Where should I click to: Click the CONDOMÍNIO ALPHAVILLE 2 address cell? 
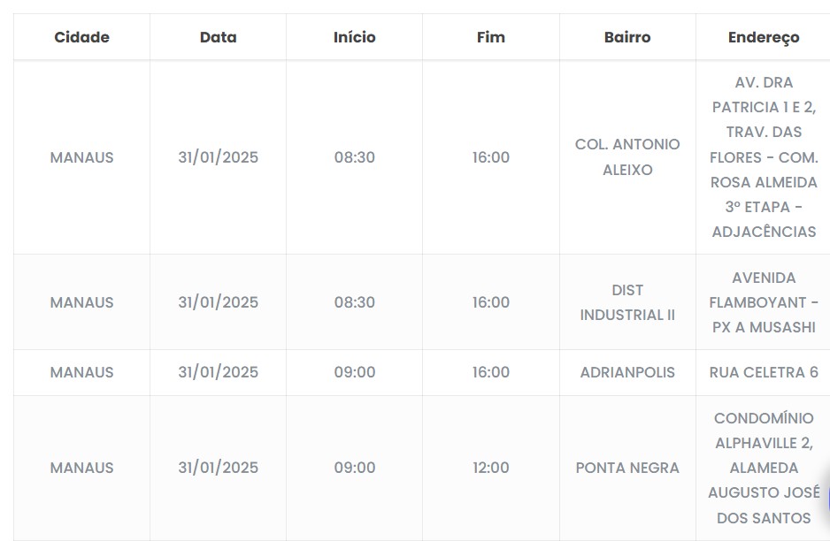click(763, 468)
